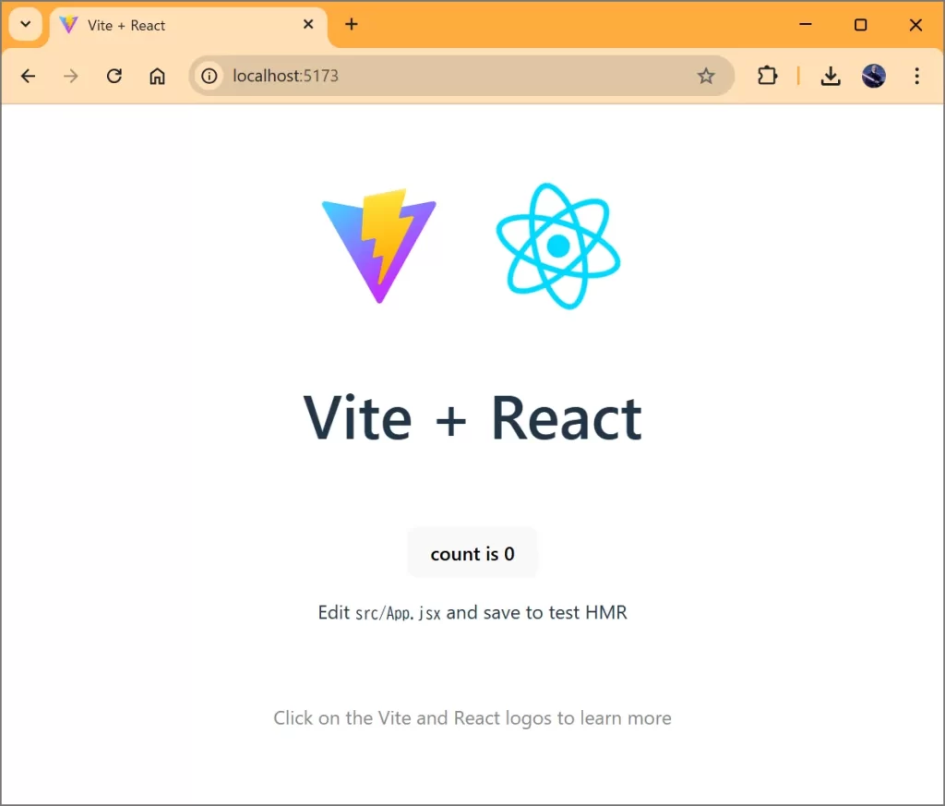Image resolution: width=945 pixels, height=806 pixels.
Task: Maximize the browser window
Action: point(860,25)
